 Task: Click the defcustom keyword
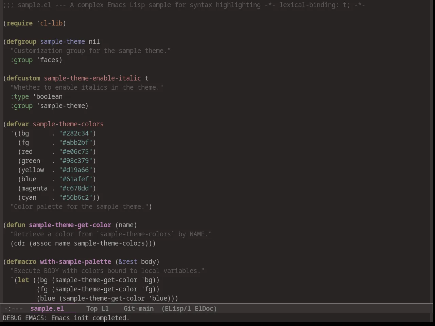pyautogui.click(x=23, y=78)
